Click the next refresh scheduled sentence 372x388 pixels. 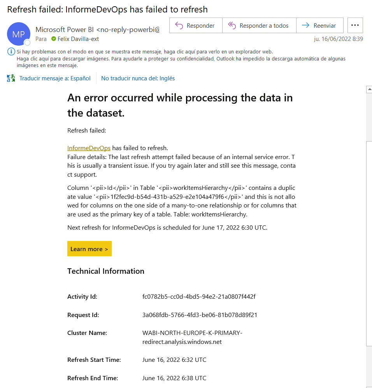pos(167,228)
